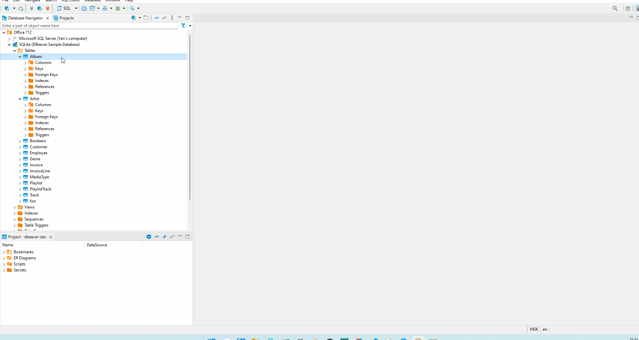This screenshot has height=340, width=639.
Task: Focus the object name filter field
Action: [x=89, y=26]
